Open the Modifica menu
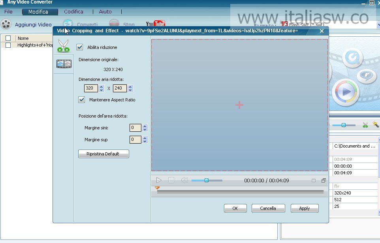The image size is (380, 243). [x=38, y=12]
